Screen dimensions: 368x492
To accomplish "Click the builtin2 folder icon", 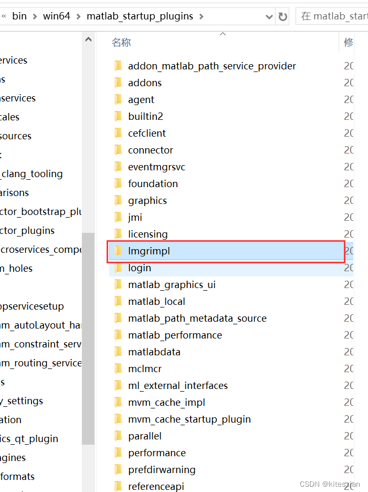I will click(118, 116).
